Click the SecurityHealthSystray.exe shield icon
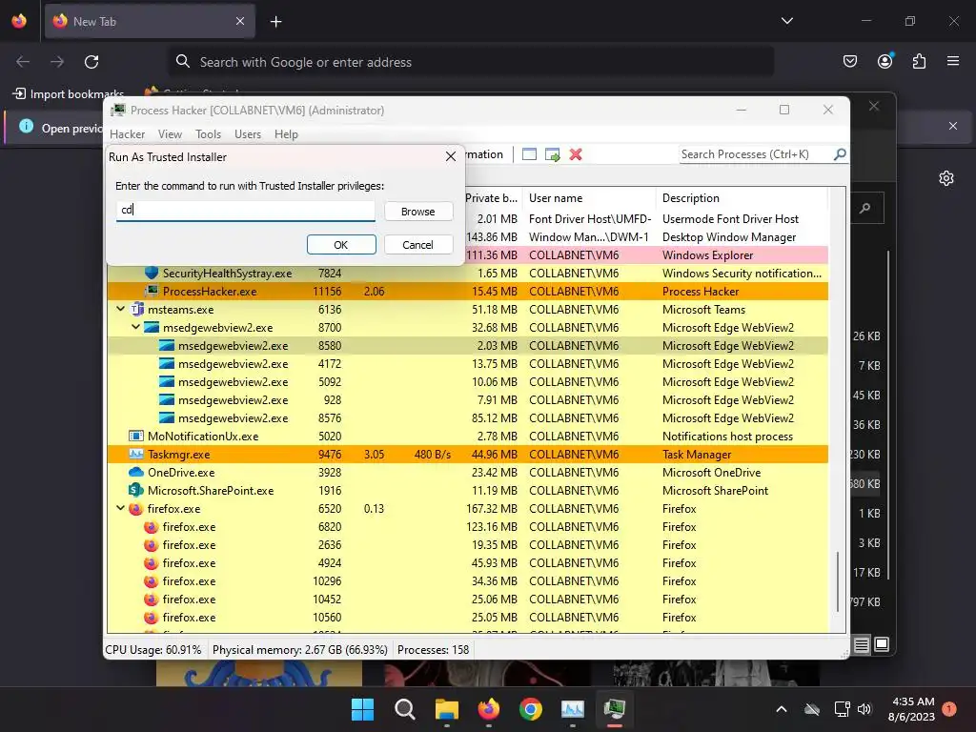Viewport: 976px width, 732px height. pyautogui.click(x=152, y=273)
